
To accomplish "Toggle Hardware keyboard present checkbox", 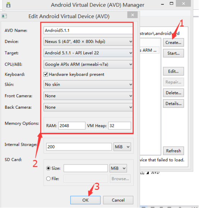I will [46, 74].
